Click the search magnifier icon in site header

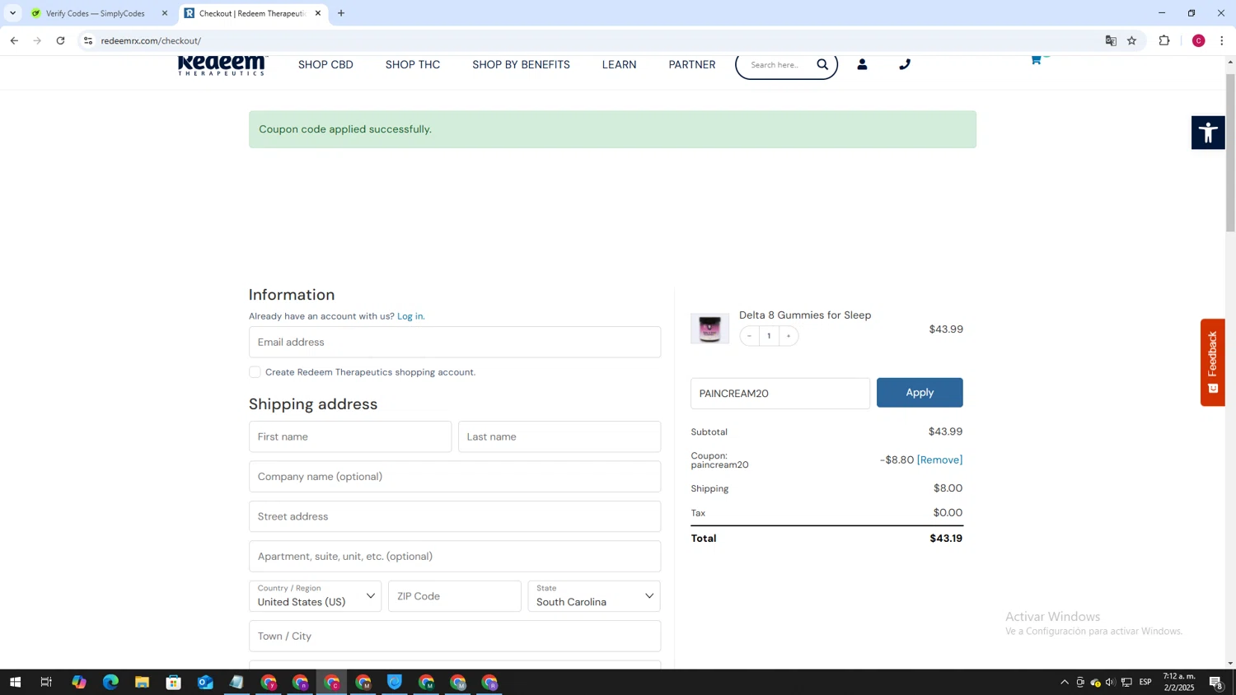click(x=822, y=64)
